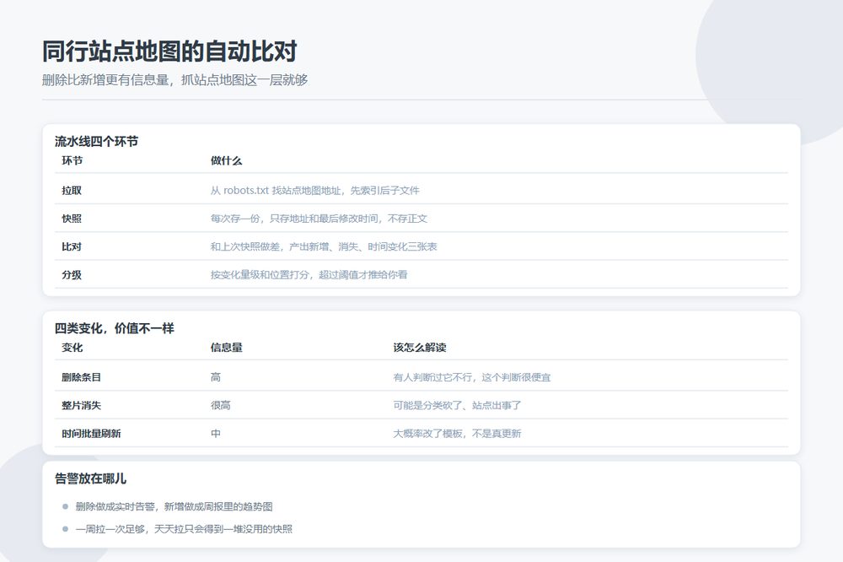The height and width of the screenshot is (562, 843).
Task: Click the text 从 robots.txt 找站点地图地址
Action: (x=276, y=191)
